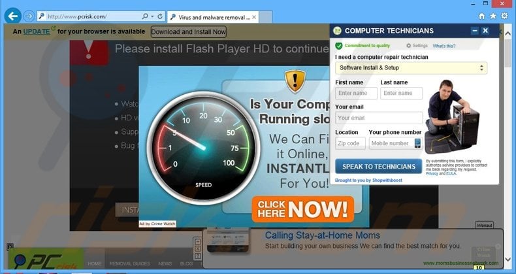
Task: Open the NEWS menu item
Action: point(165,264)
